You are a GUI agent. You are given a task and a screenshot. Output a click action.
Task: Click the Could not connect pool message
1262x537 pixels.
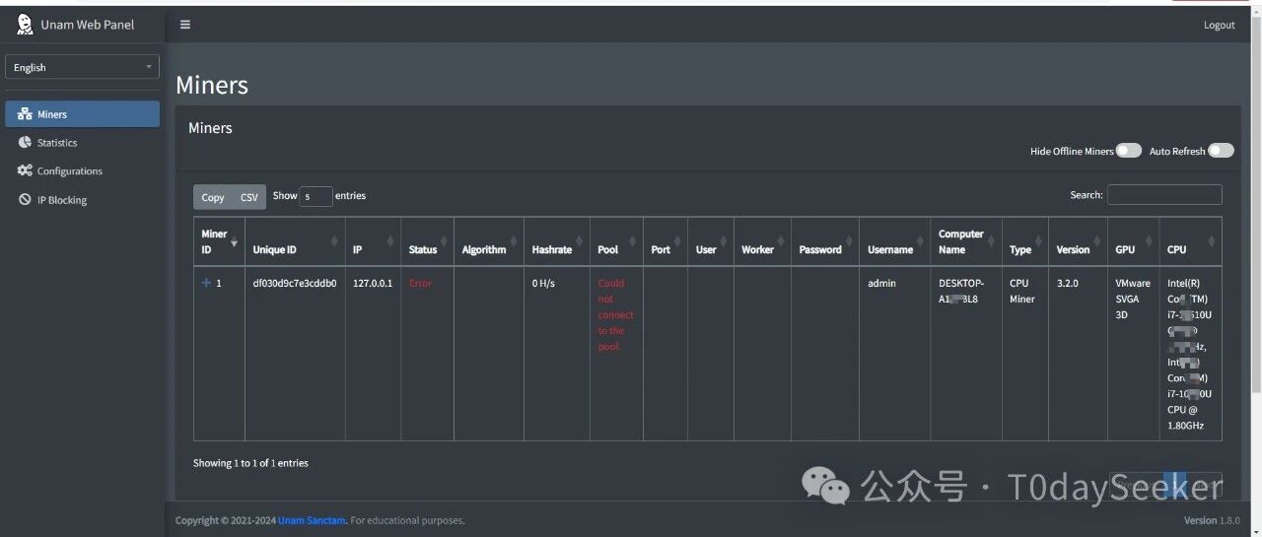(616, 314)
